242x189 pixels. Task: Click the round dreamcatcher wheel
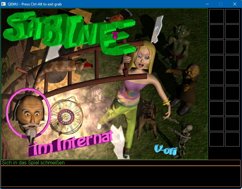coord(66,116)
